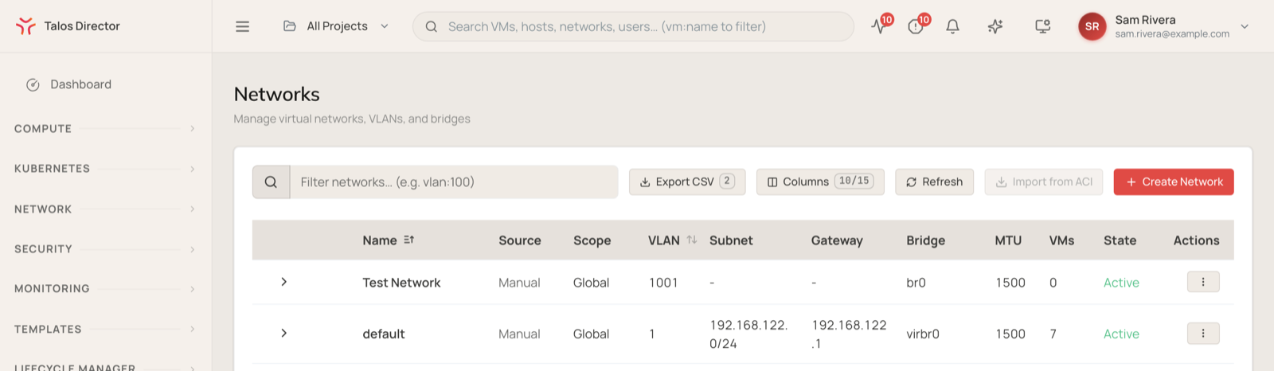This screenshot has width=1274, height=371.
Task: Click Active state of Test Network
Action: click(x=1121, y=283)
